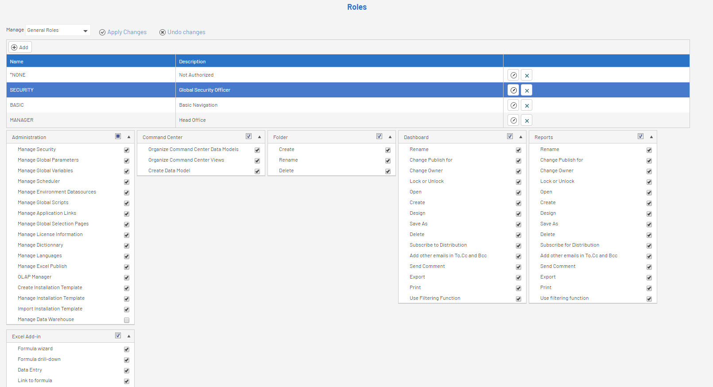Viewport: 713px width, 387px height.
Task: Click Undo changes
Action: click(182, 32)
